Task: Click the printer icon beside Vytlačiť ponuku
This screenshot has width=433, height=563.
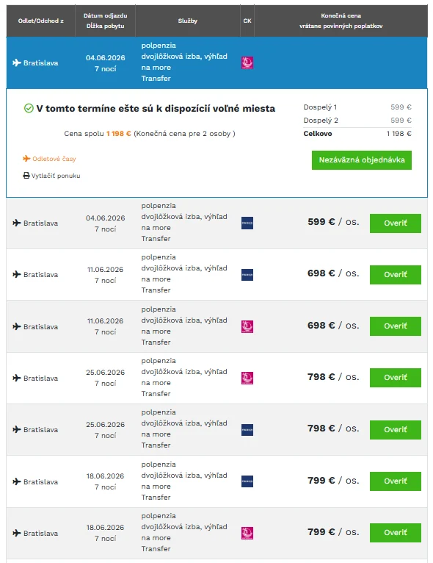Action: pos(26,176)
